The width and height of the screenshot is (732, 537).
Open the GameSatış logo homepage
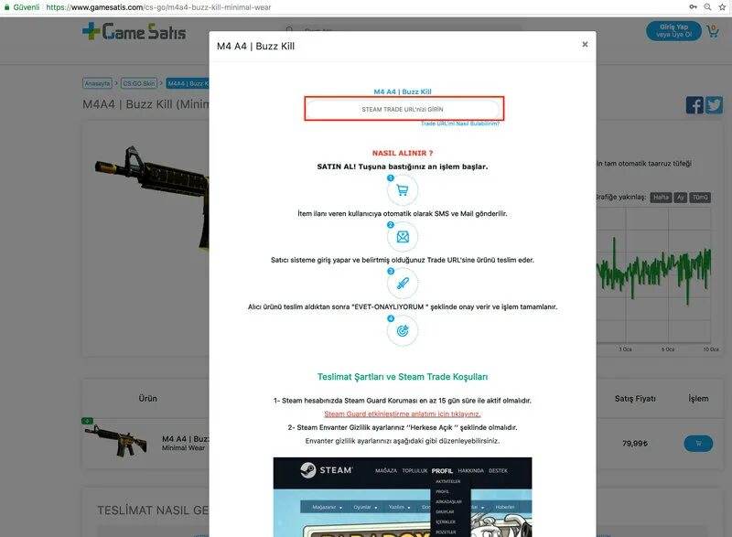(x=135, y=32)
